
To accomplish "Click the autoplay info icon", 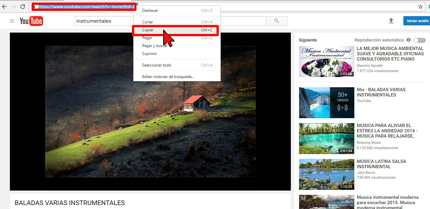I will tap(409, 40).
